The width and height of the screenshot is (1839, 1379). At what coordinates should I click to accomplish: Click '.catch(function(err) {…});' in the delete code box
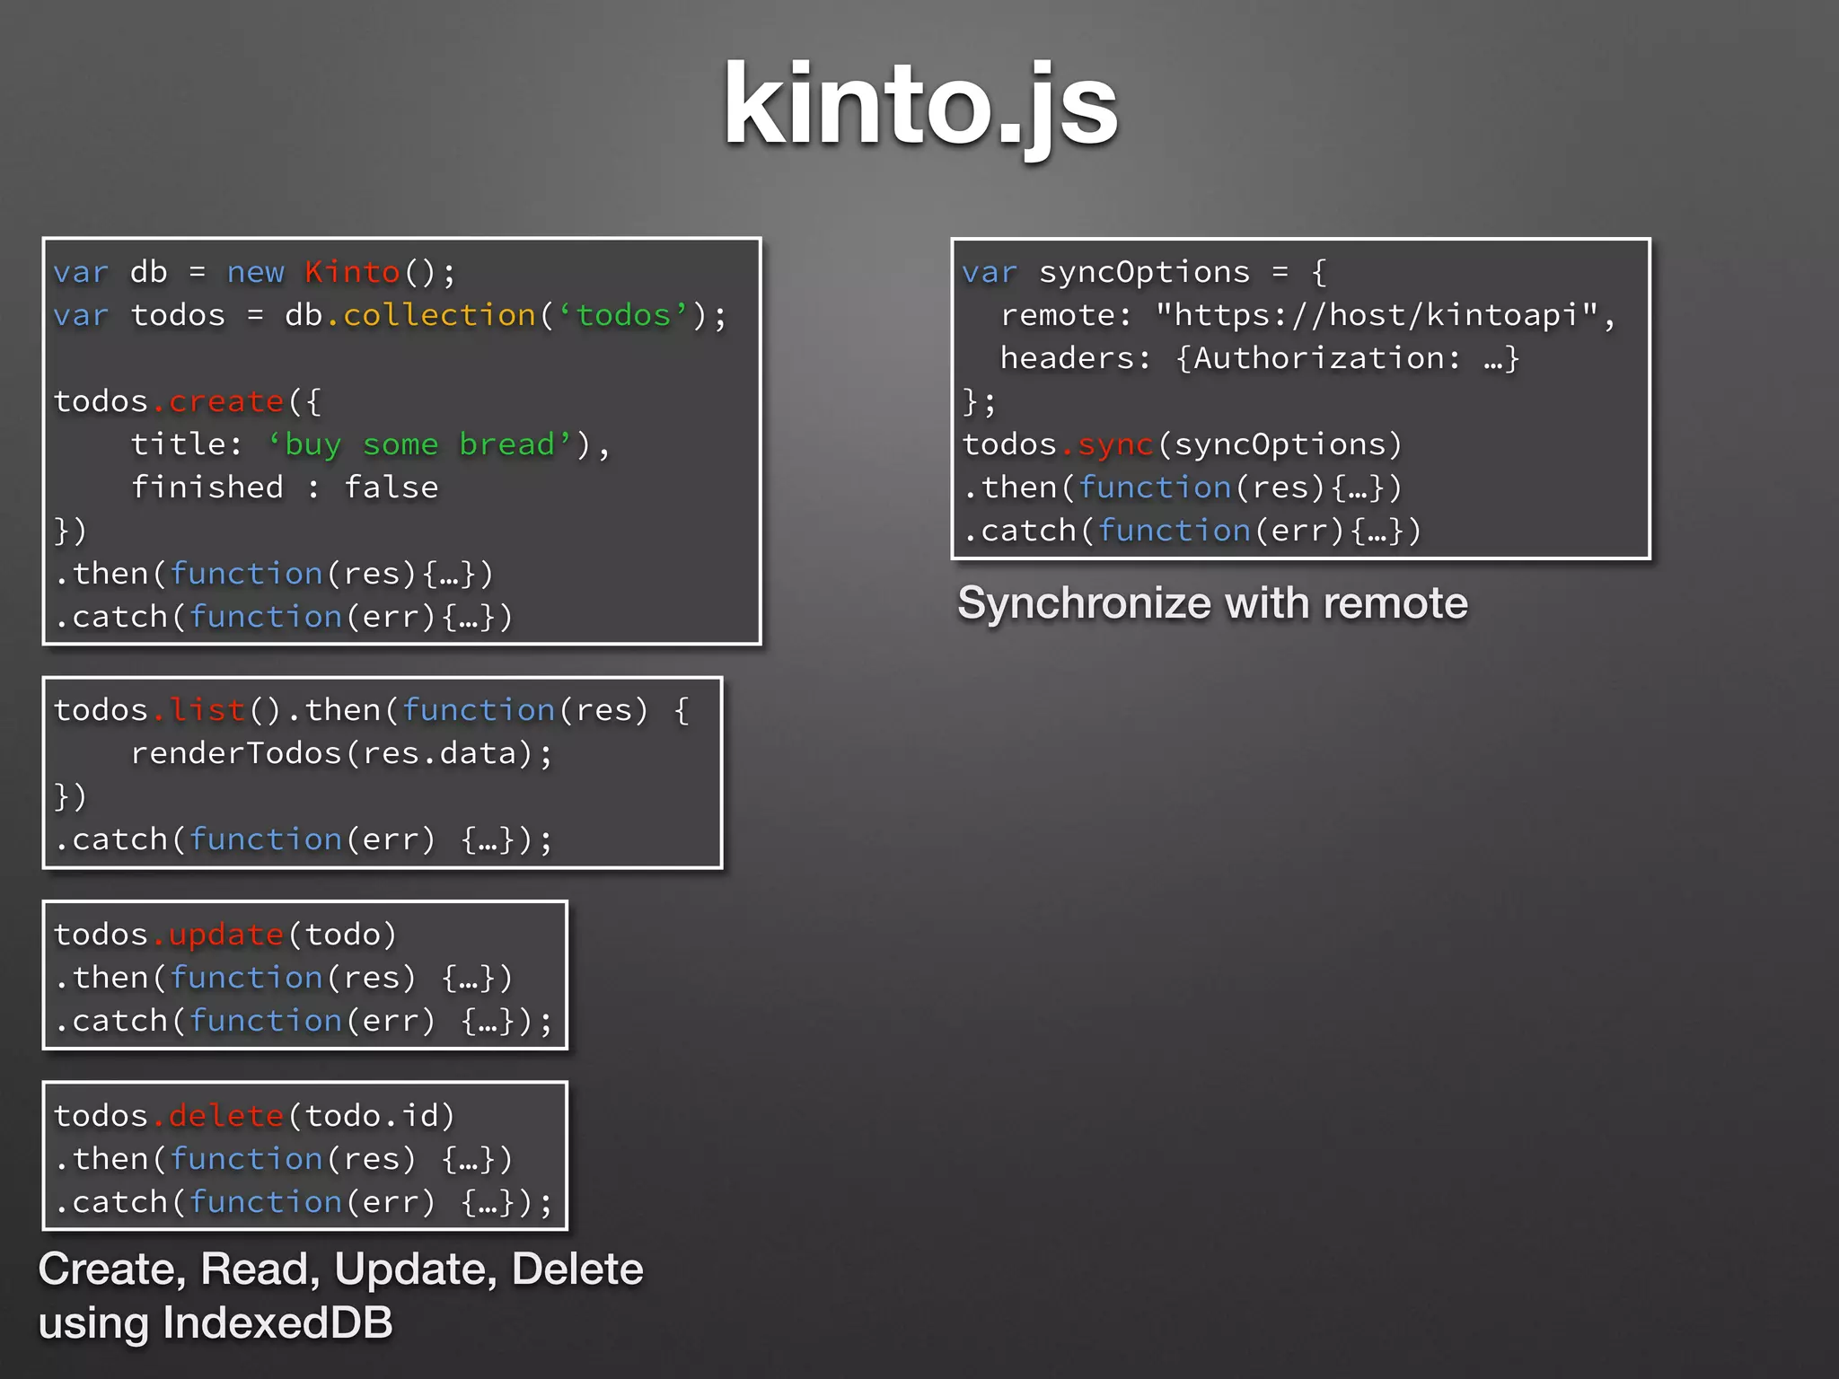point(304,1202)
